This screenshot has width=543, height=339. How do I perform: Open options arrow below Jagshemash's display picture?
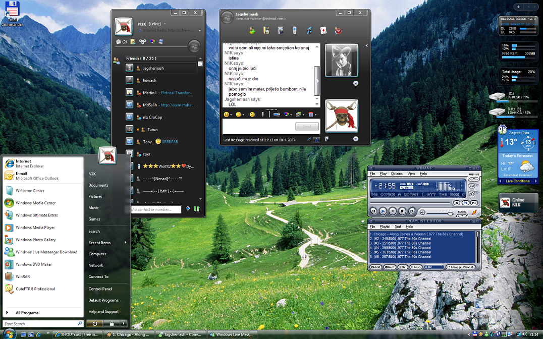(355, 83)
